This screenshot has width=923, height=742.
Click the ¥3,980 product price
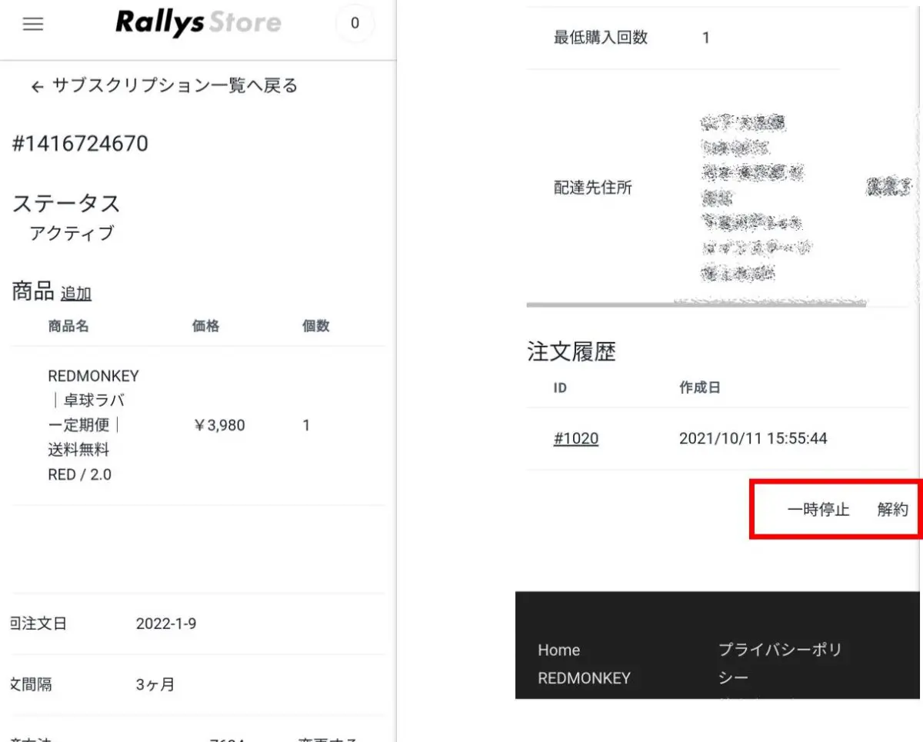pos(218,425)
